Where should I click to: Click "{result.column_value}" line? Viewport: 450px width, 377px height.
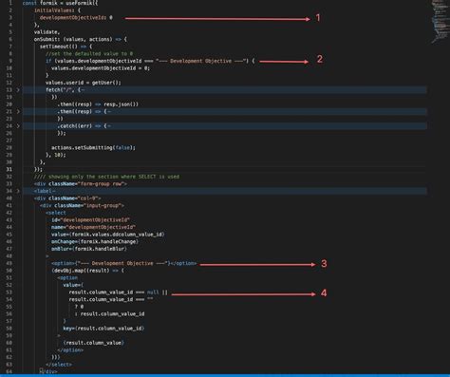93,343
